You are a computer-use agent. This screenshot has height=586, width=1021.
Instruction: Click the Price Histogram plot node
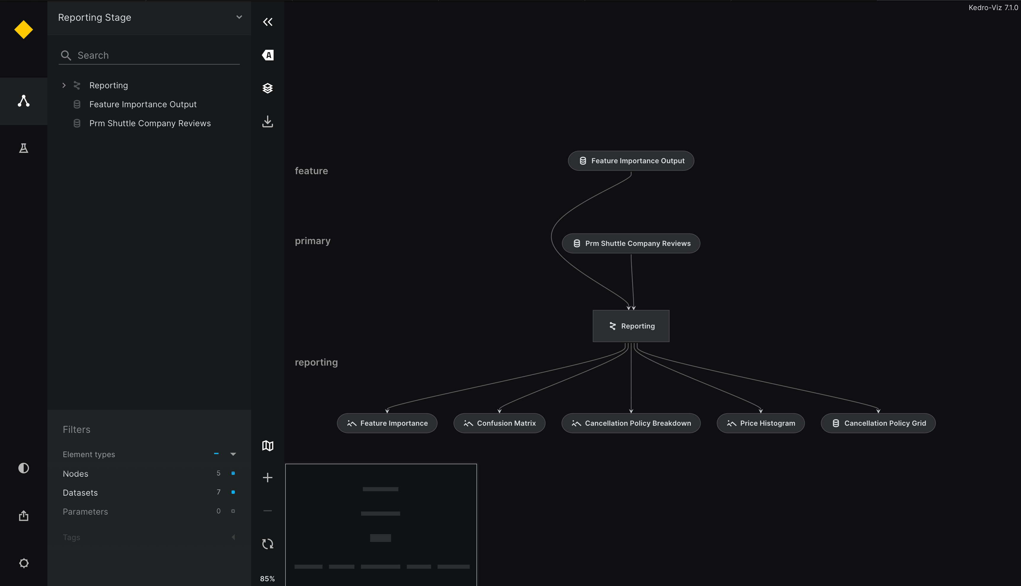tap(760, 423)
